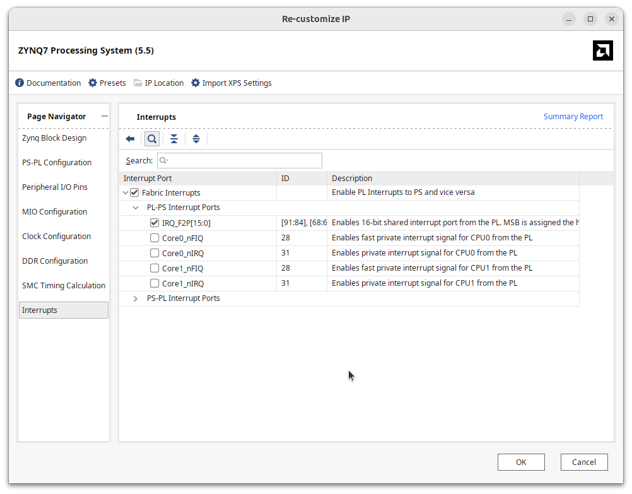Focus the Search input field
This screenshot has height=494, width=632.
click(x=240, y=160)
